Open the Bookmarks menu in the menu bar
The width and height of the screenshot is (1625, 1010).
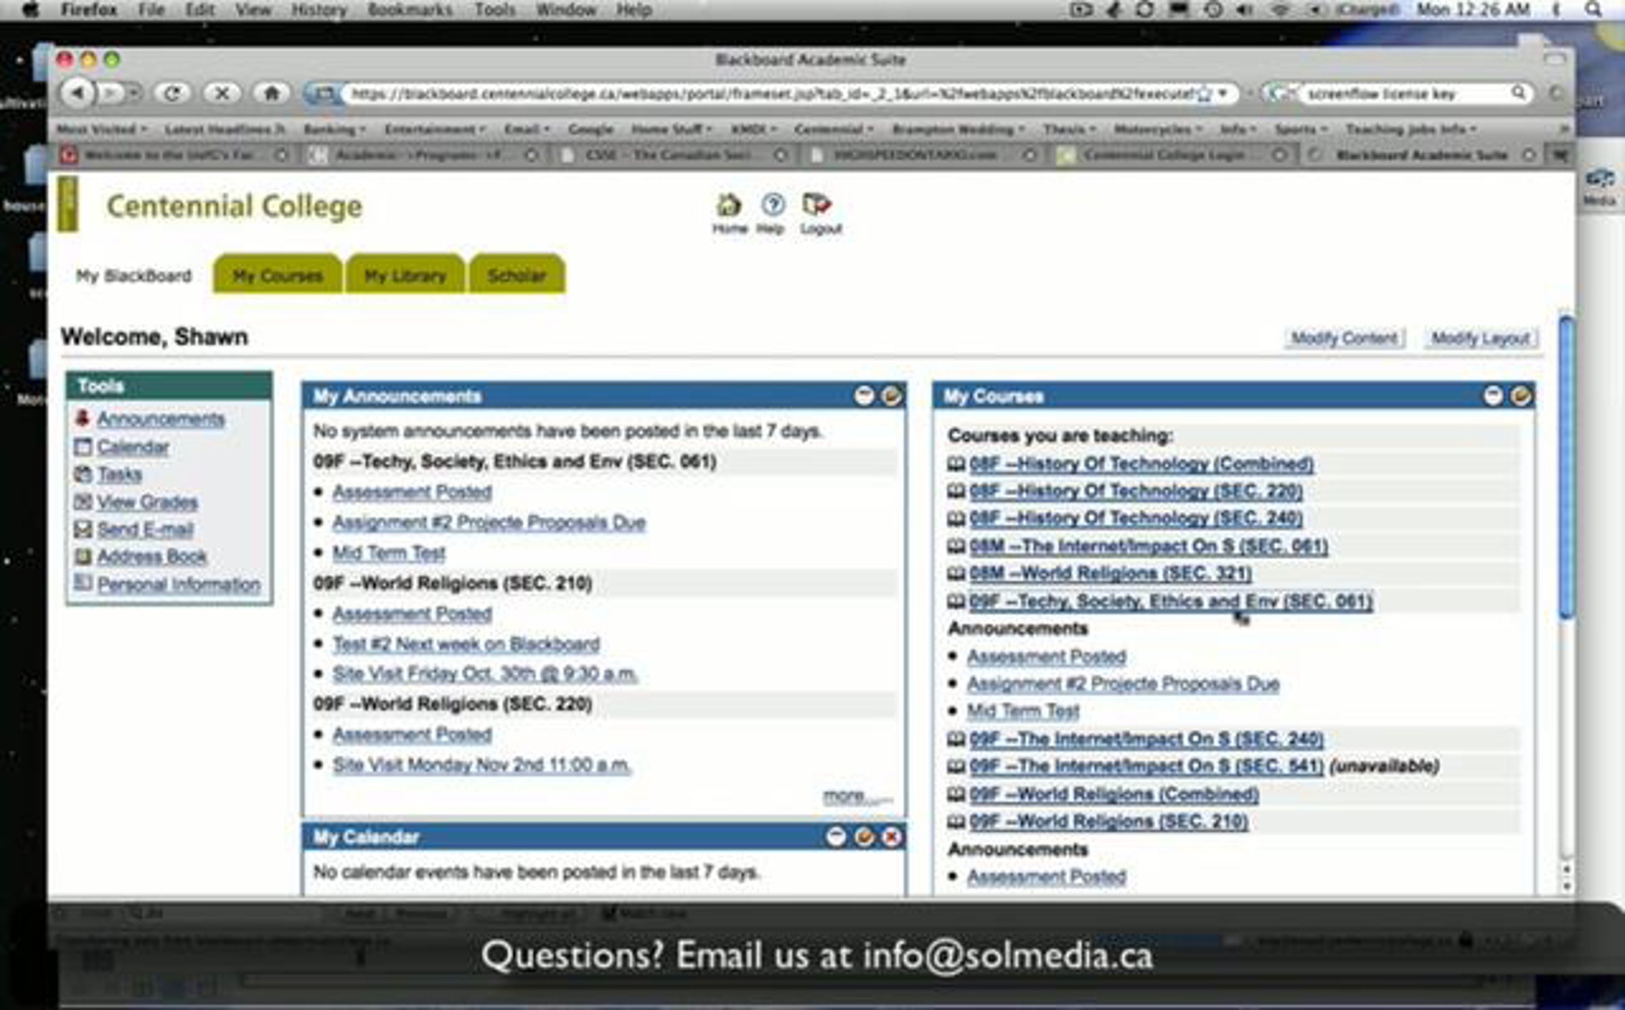click(x=411, y=9)
